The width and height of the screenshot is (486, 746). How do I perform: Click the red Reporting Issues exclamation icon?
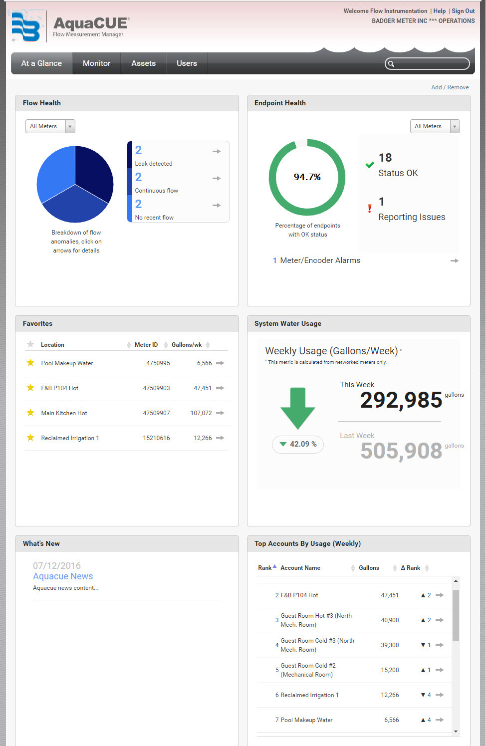tap(369, 209)
